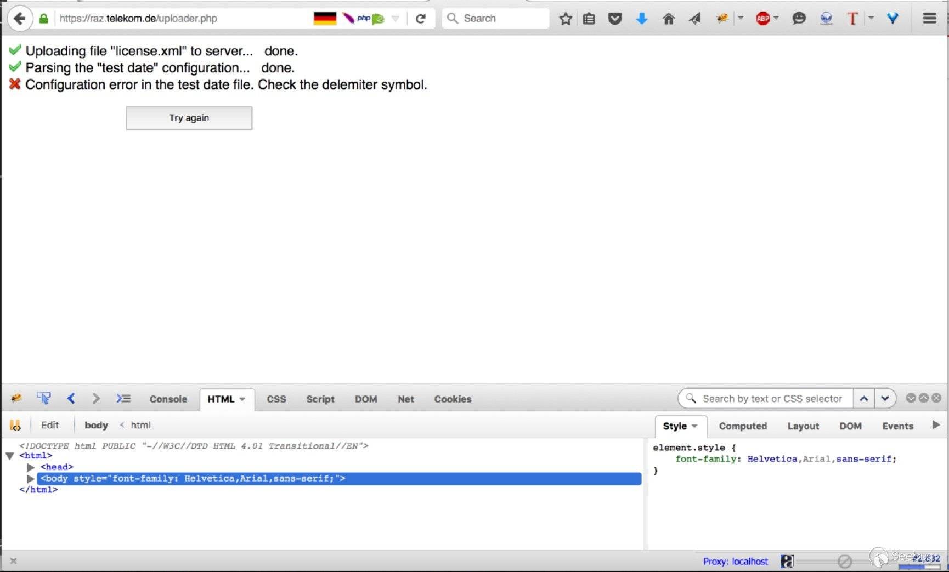
Task: Click the paper plane send icon
Action: pyautogui.click(x=694, y=19)
